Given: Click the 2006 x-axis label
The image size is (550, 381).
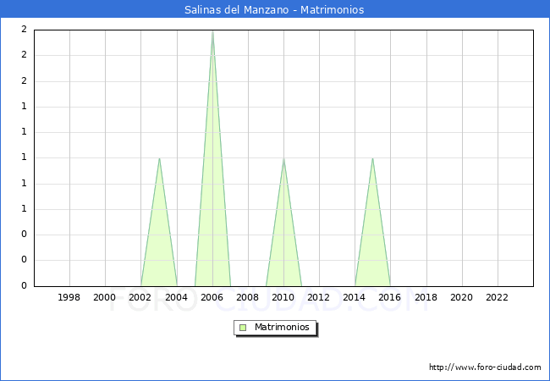Looking at the screenshot, I should click(x=212, y=297).
